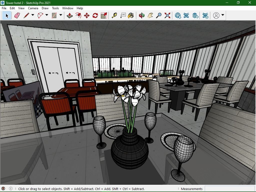
Task: Activate the Rotate tool
Action: (95, 15)
